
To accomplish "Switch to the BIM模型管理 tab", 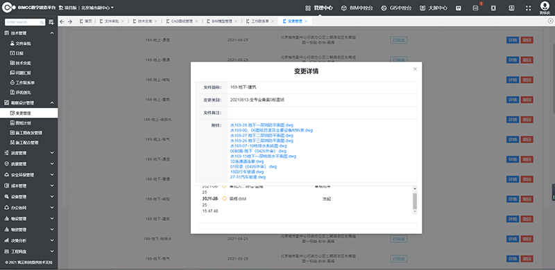I will 220,21.
